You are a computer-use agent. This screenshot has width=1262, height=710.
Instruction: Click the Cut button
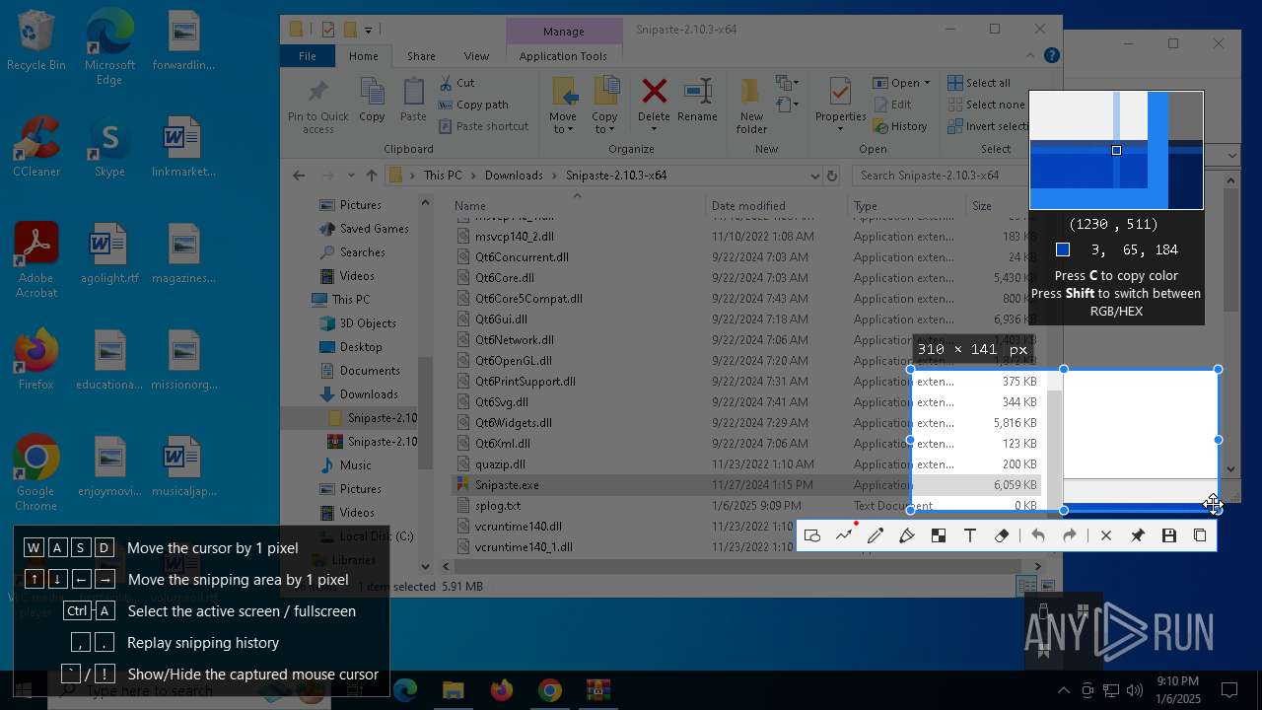coord(456,83)
